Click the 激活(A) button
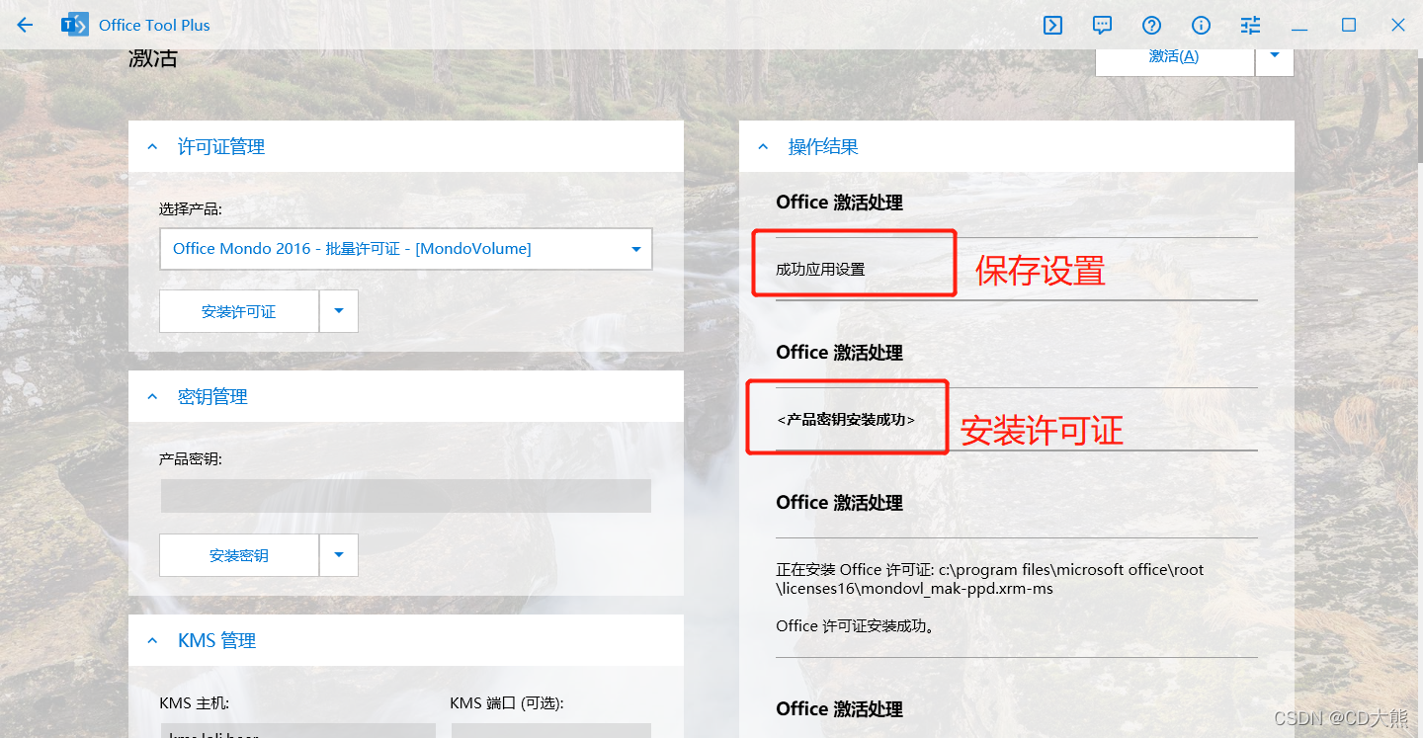1423x738 pixels. tap(1174, 57)
